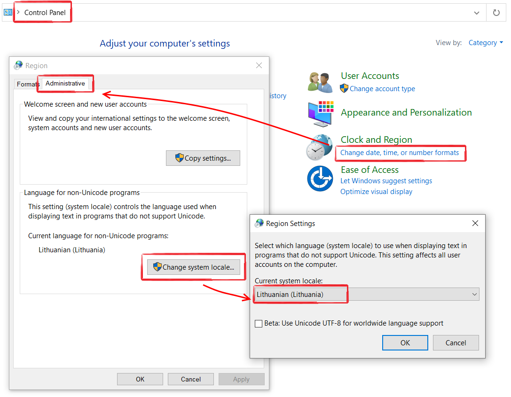Screen dimensions: 511x397
Task: Click OK in Region Settings dialog
Action: click(x=405, y=343)
